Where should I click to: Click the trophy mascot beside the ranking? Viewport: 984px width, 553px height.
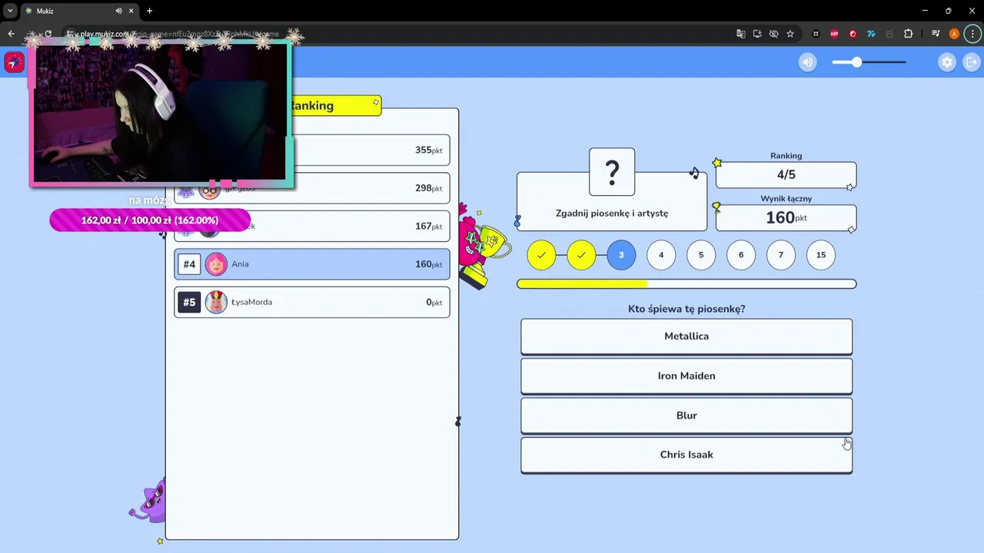[483, 246]
